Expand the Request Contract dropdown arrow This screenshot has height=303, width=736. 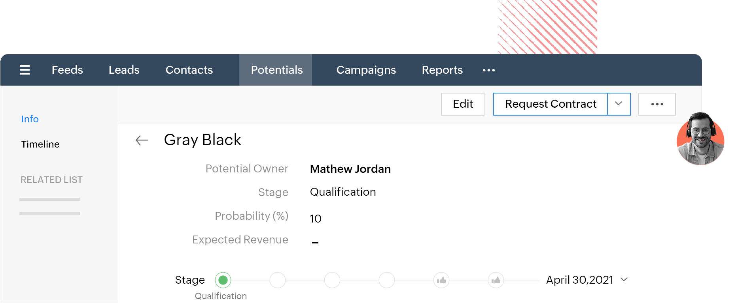(x=619, y=104)
